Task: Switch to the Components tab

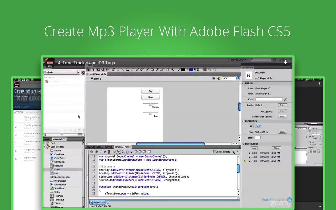Action: [x=59, y=139]
